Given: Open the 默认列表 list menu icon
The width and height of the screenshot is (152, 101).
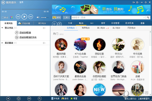Looking at the screenshot, I should tap(44, 28).
